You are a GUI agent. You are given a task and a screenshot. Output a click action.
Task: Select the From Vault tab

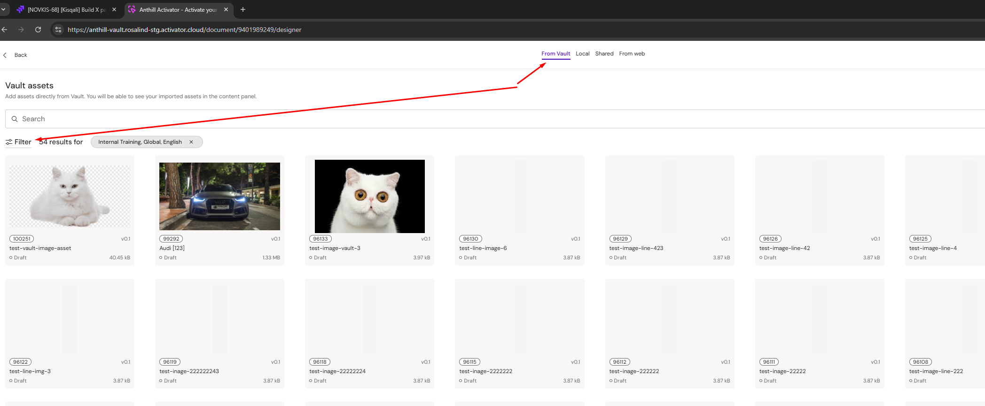pyautogui.click(x=555, y=54)
